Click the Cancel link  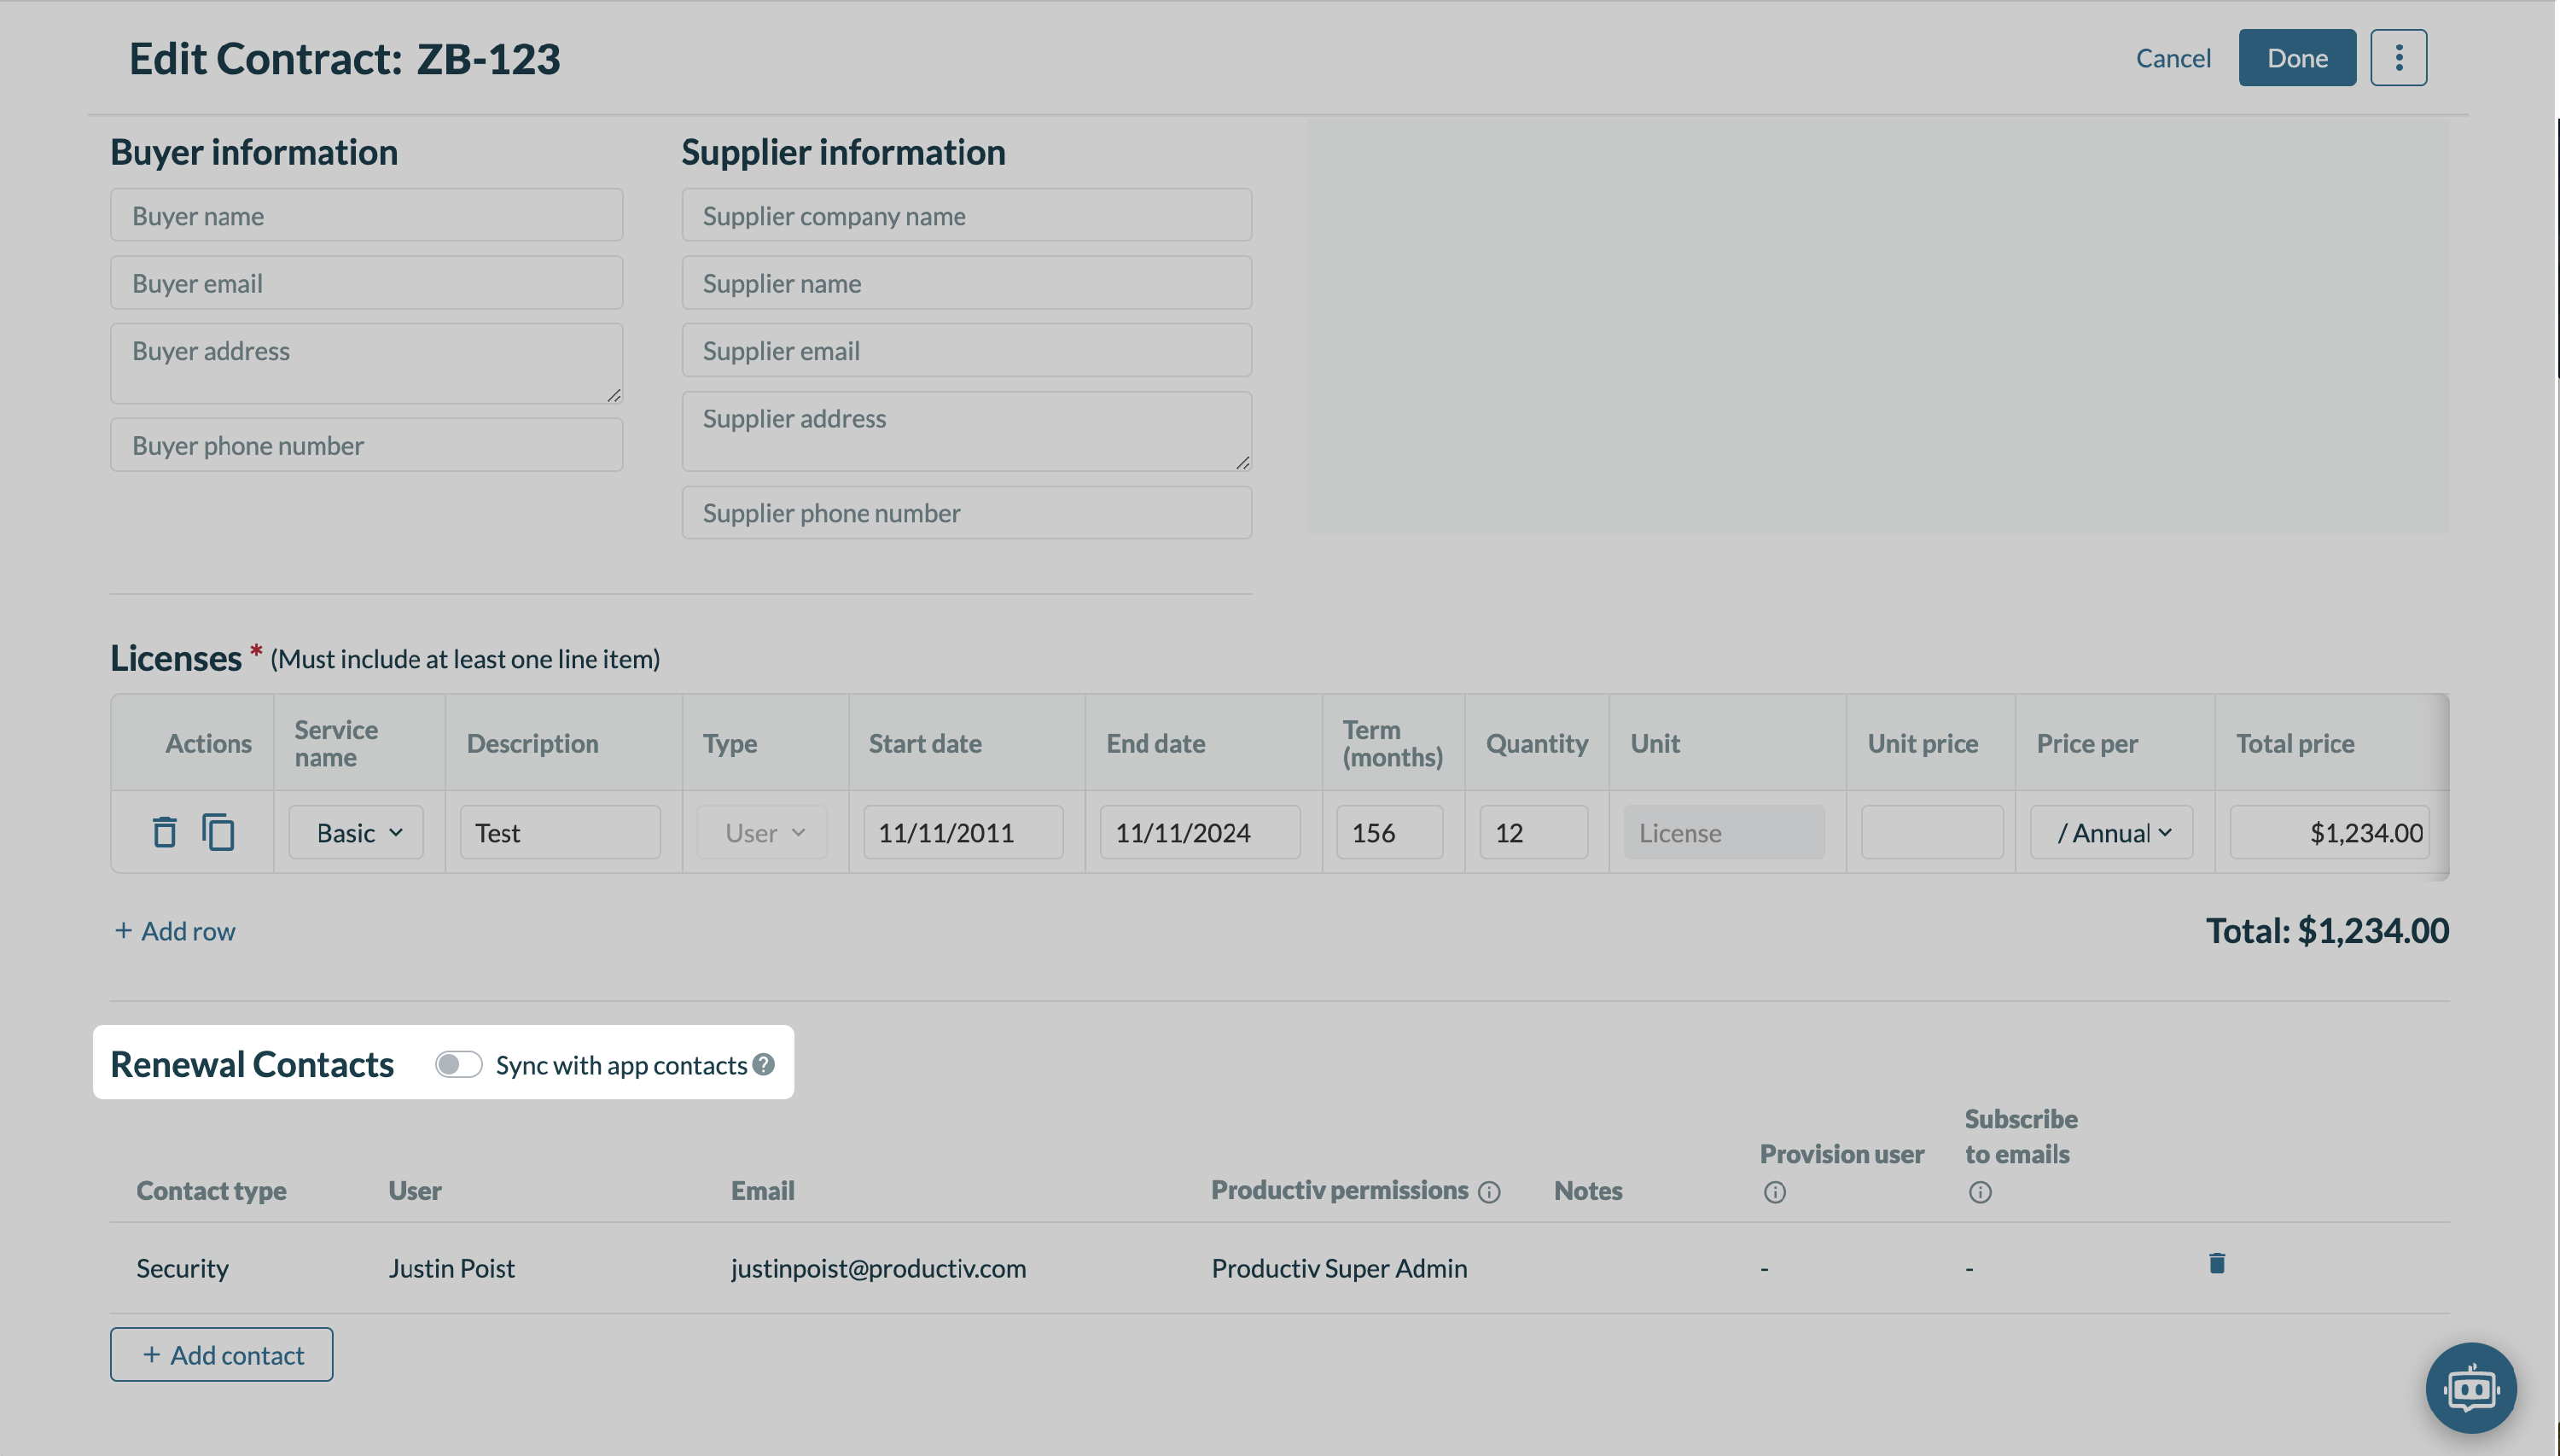pyautogui.click(x=2172, y=58)
